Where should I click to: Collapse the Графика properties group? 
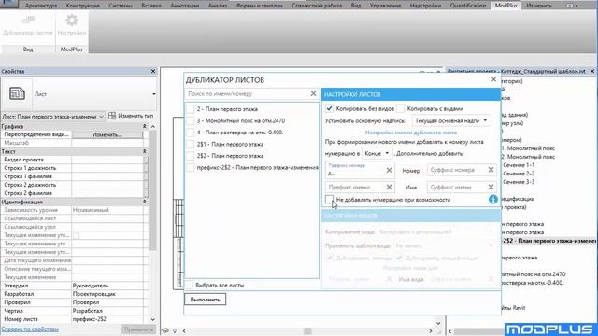[145, 126]
